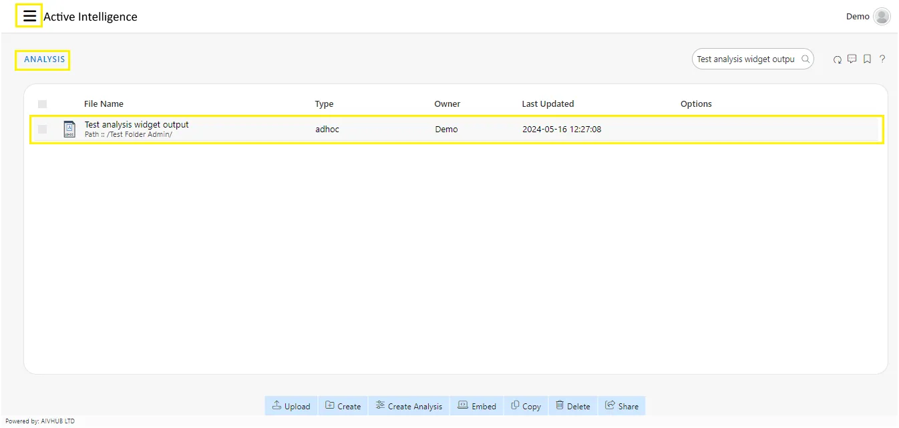Click the Active Intelligence title

click(x=90, y=17)
